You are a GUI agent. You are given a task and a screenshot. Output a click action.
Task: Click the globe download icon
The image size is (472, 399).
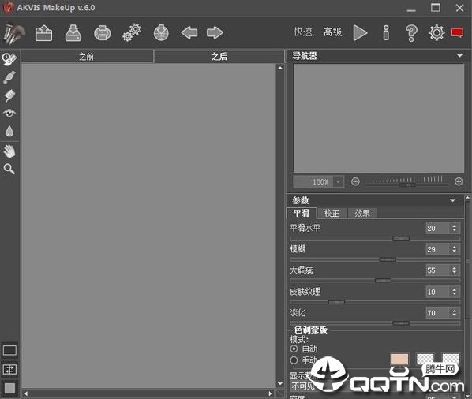(x=161, y=33)
